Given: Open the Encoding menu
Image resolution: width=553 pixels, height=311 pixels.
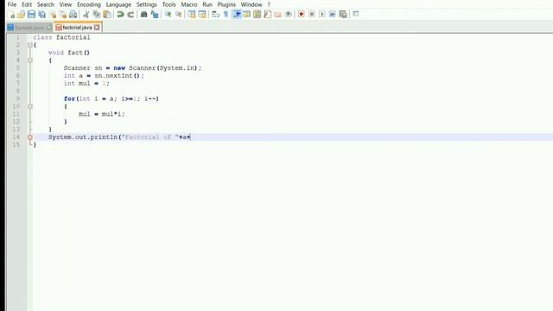Looking at the screenshot, I should tap(89, 4).
